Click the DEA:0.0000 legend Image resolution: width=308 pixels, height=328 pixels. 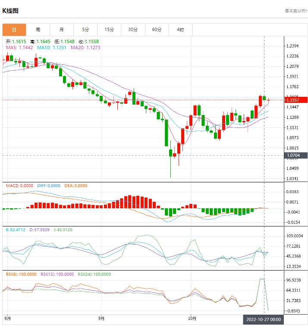click(76, 186)
